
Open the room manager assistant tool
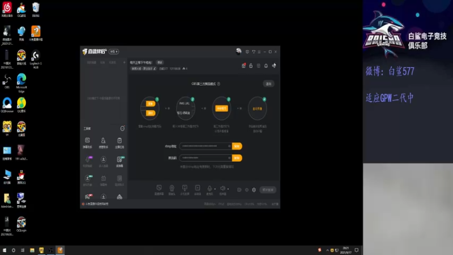(103, 143)
